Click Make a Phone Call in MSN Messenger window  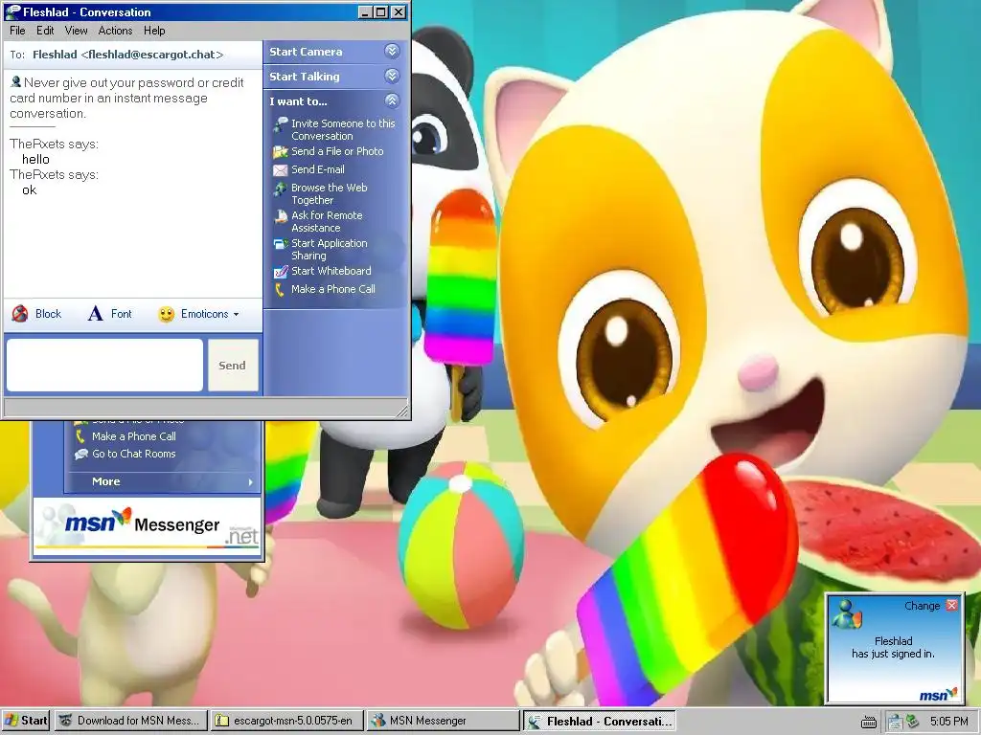[134, 436]
